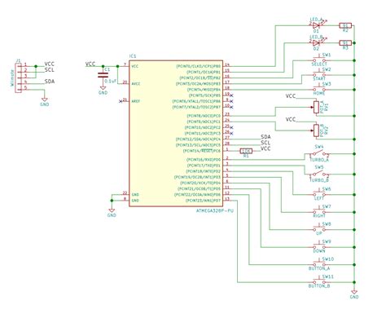The image size is (386, 314).
Task: Select the SW4 TURBO_A toggle switch symbol
Action: pyautogui.click(x=319, y=153)
